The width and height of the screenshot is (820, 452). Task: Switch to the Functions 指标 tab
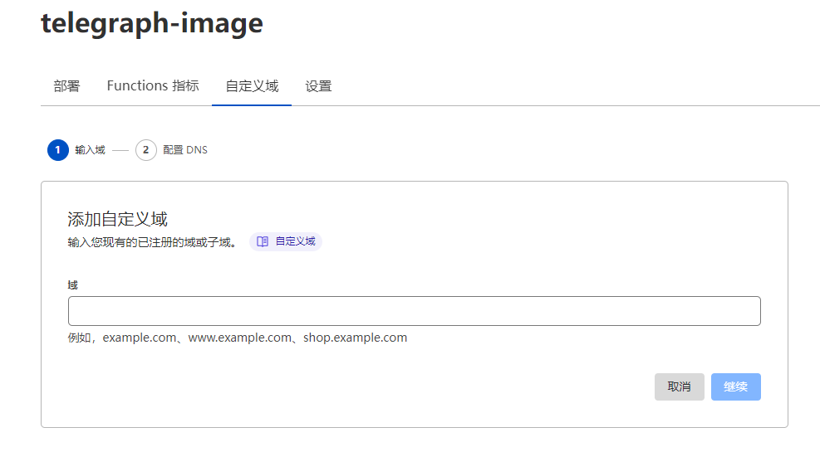[153, 85]
